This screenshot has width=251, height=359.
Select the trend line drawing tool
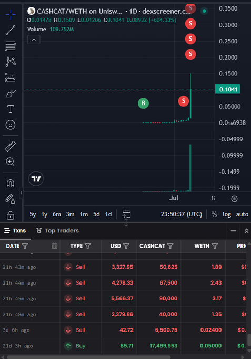pos(11,30)
